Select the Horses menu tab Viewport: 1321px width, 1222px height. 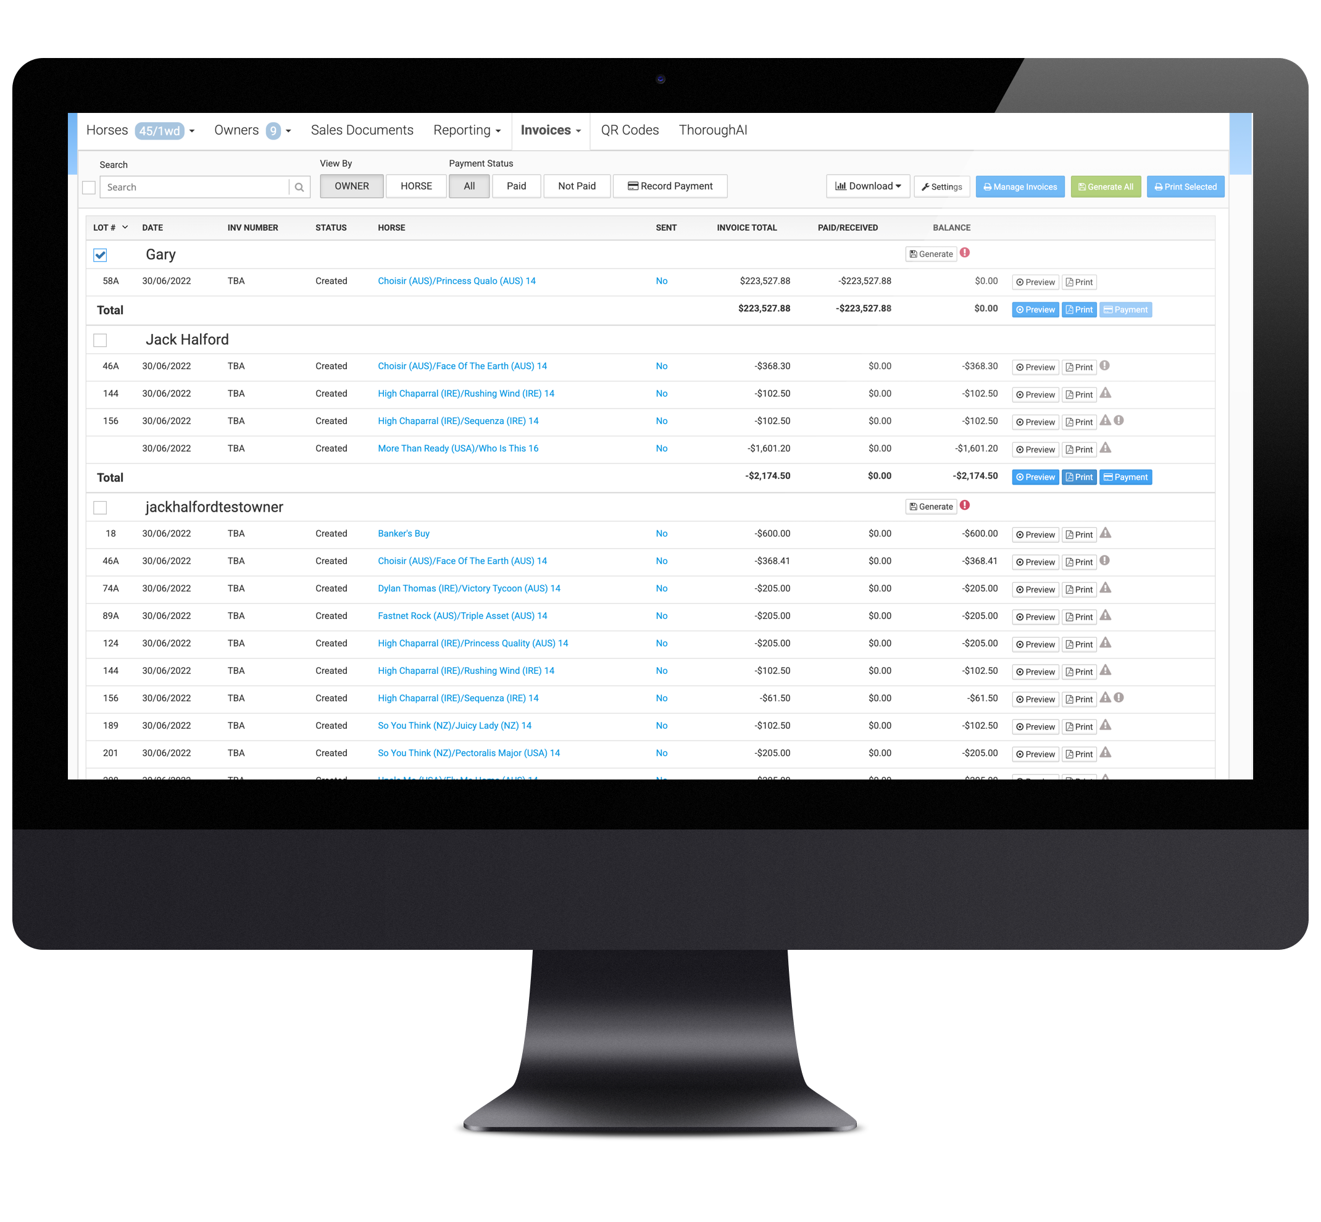(x=107, y=129)
